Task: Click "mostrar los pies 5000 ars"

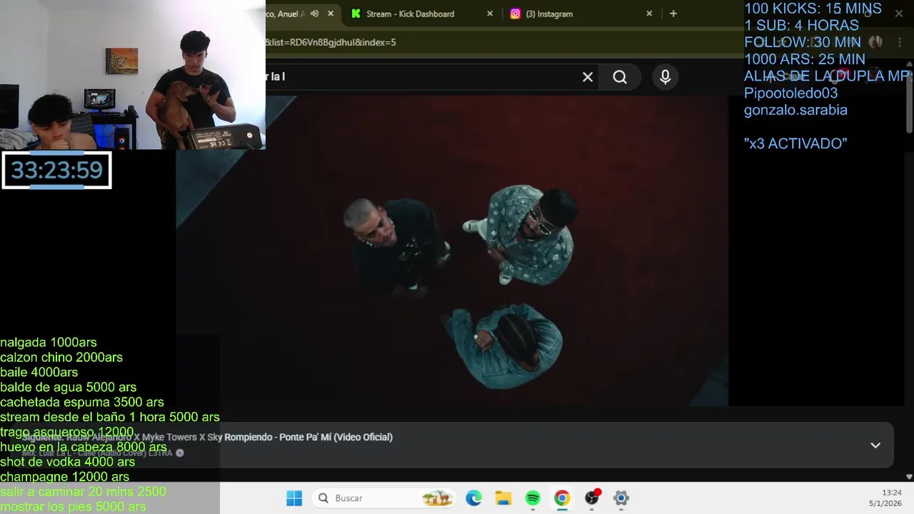Action: [73, 507]
